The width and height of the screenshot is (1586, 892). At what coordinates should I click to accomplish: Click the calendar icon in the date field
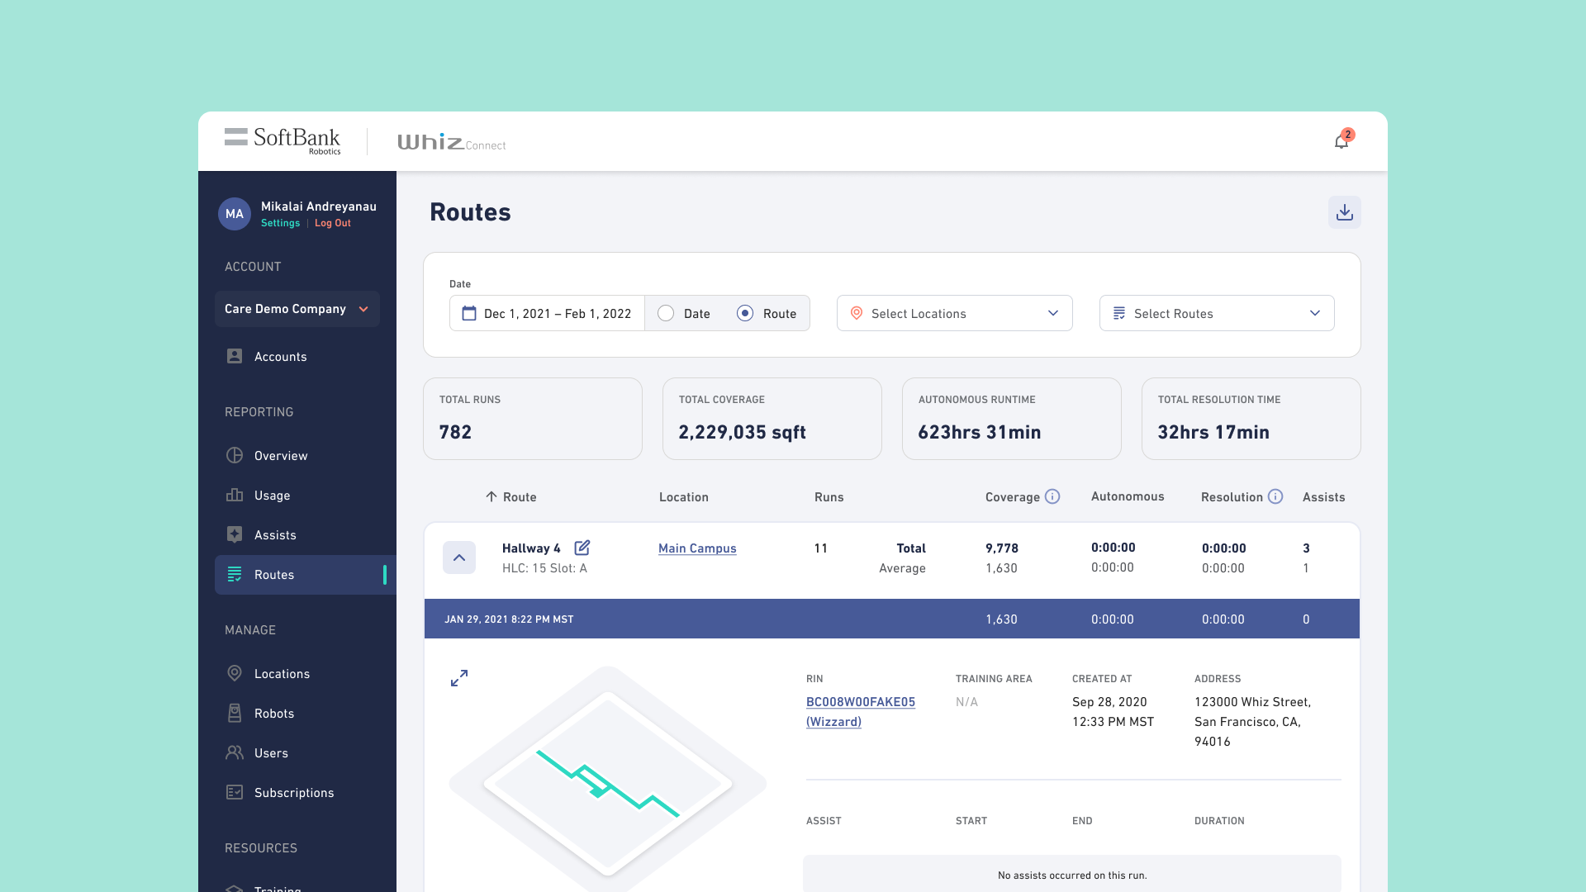tap(469, 313)
